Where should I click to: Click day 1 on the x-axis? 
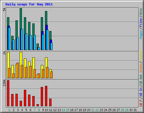[9, 110]
